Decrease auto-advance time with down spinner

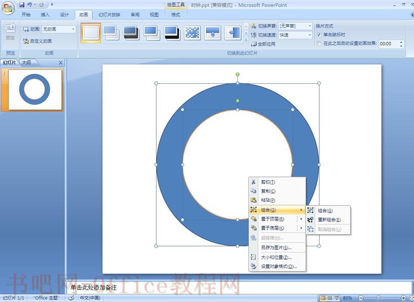[x=401, y=46]
